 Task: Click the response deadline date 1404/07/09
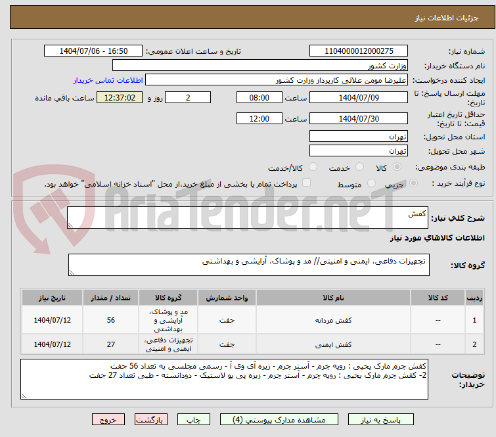point(359,97)
